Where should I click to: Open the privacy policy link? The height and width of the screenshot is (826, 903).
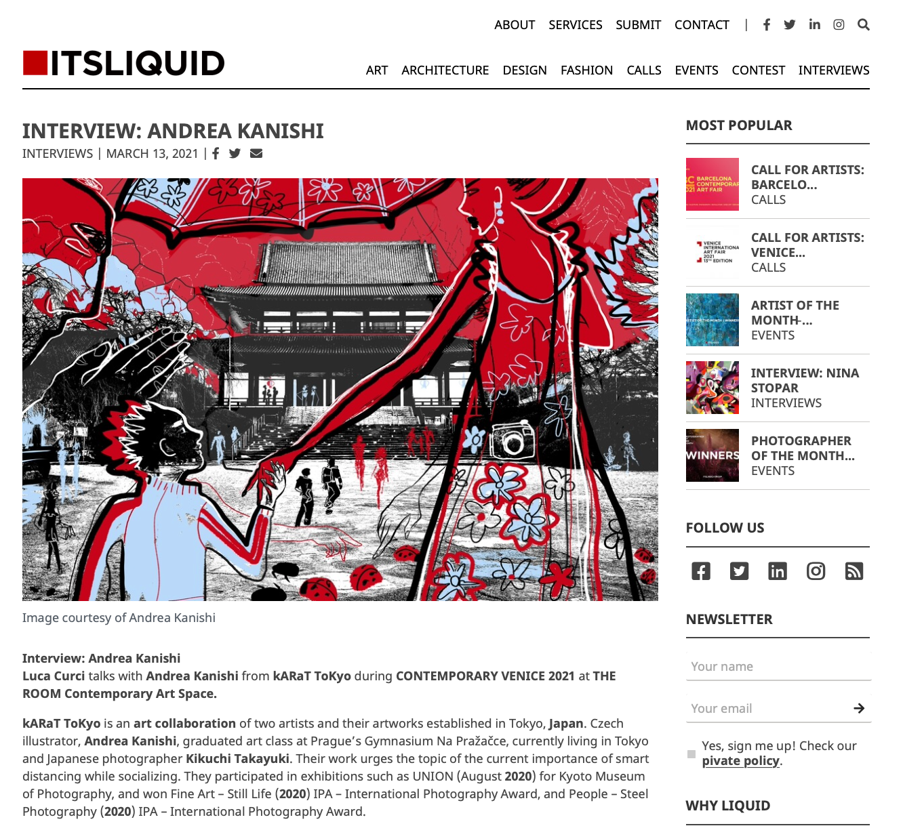coord(740,761)
